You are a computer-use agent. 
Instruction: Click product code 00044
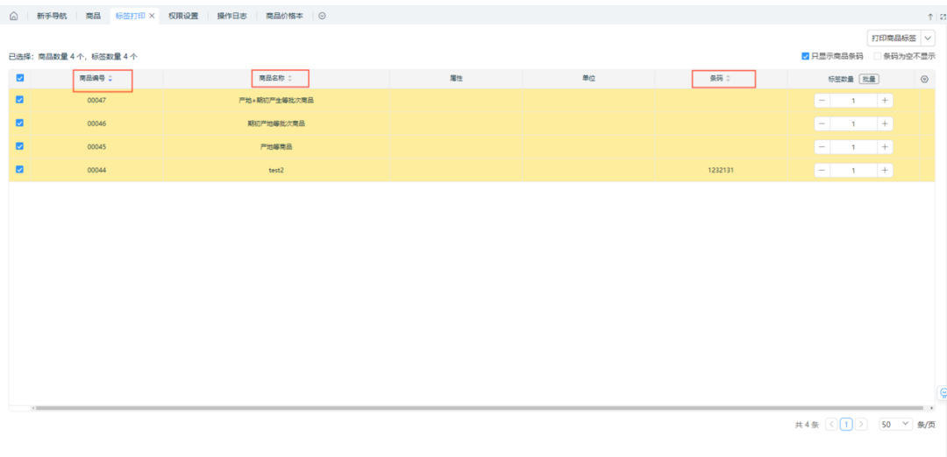click(x=96, y=170)
